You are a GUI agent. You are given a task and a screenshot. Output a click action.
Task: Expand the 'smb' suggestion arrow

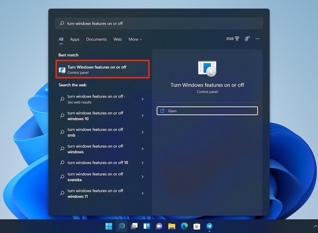point(143,132)
